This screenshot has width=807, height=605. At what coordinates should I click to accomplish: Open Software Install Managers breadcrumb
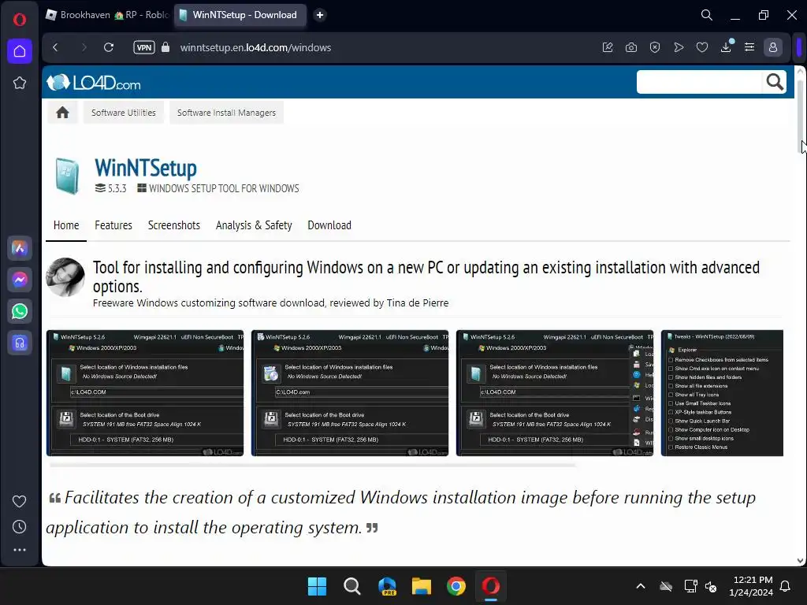tap(226, 113)
